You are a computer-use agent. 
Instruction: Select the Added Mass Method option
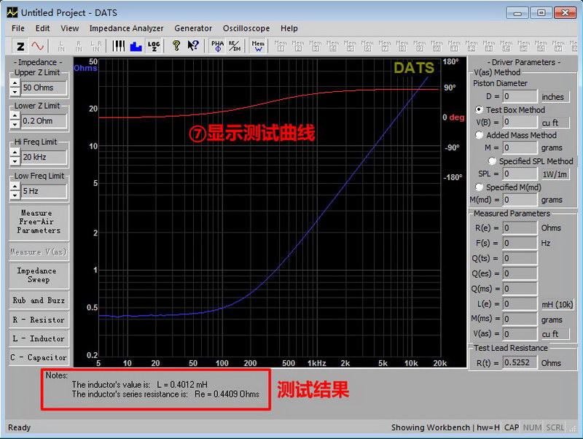[x=480, y=135]
